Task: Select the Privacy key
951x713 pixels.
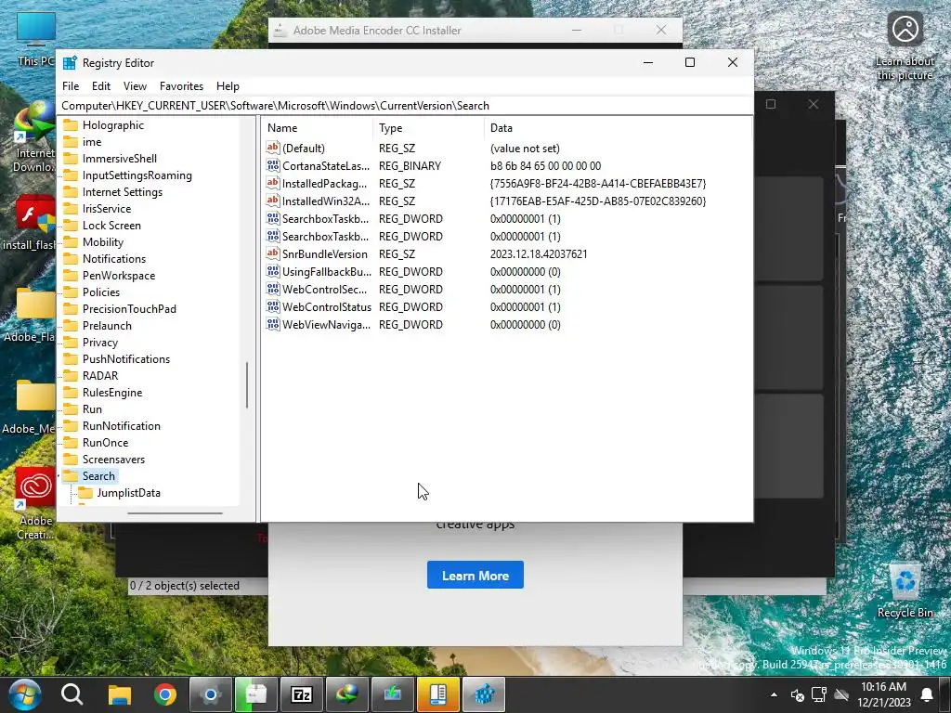Action: tap(100, 343)
